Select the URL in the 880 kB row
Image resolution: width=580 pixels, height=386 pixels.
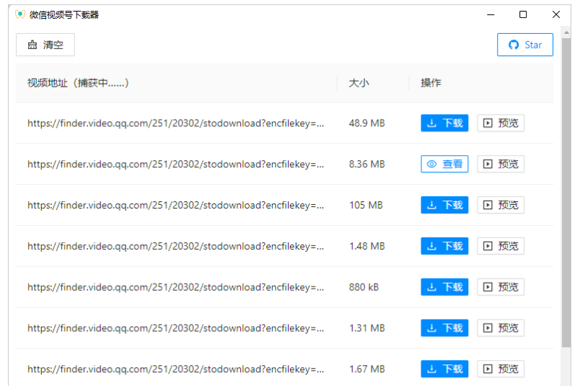coord(176,287)
